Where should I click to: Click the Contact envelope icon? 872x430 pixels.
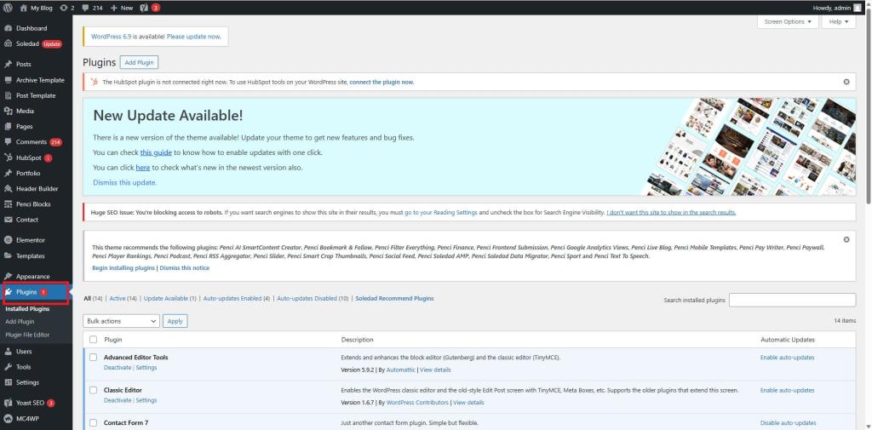click(x=8, y=221)
